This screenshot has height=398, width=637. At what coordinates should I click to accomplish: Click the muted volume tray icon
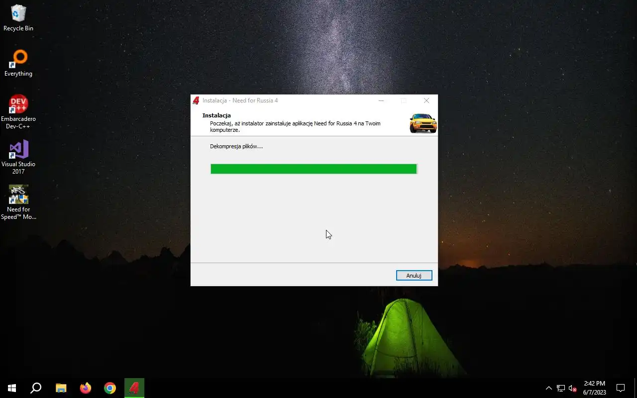point(572,388)
